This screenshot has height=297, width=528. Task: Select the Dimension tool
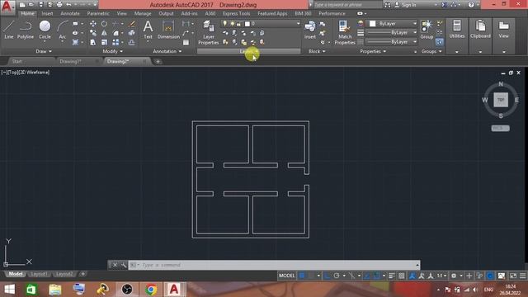pos(168,30)
